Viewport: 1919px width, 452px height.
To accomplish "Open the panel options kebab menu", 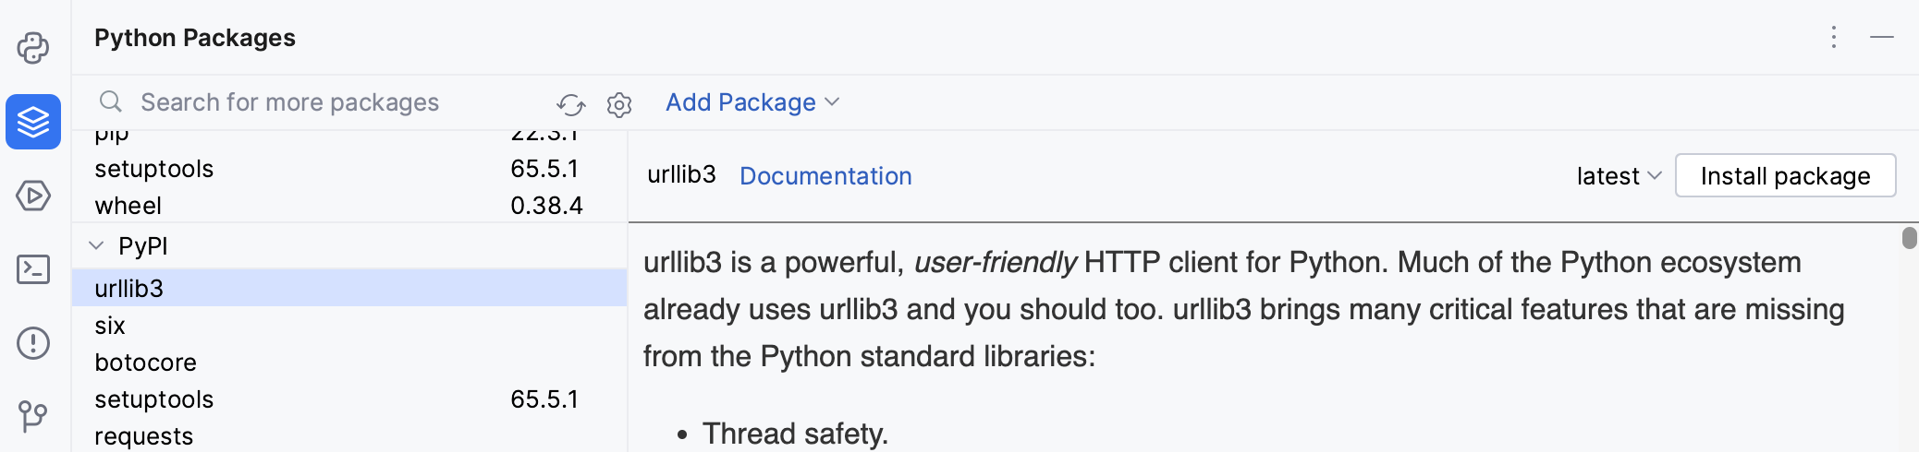I will (1834, 37).
